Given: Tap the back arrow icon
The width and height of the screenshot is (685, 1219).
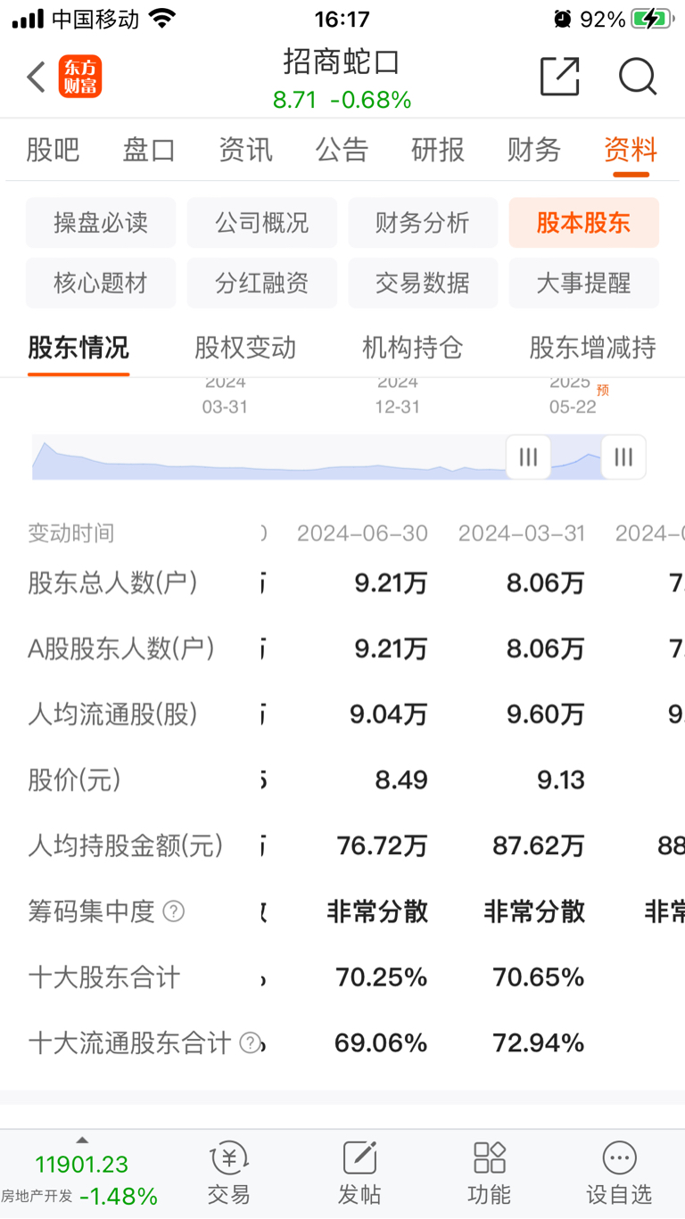Looking at the screenshot, I should 36,77.
